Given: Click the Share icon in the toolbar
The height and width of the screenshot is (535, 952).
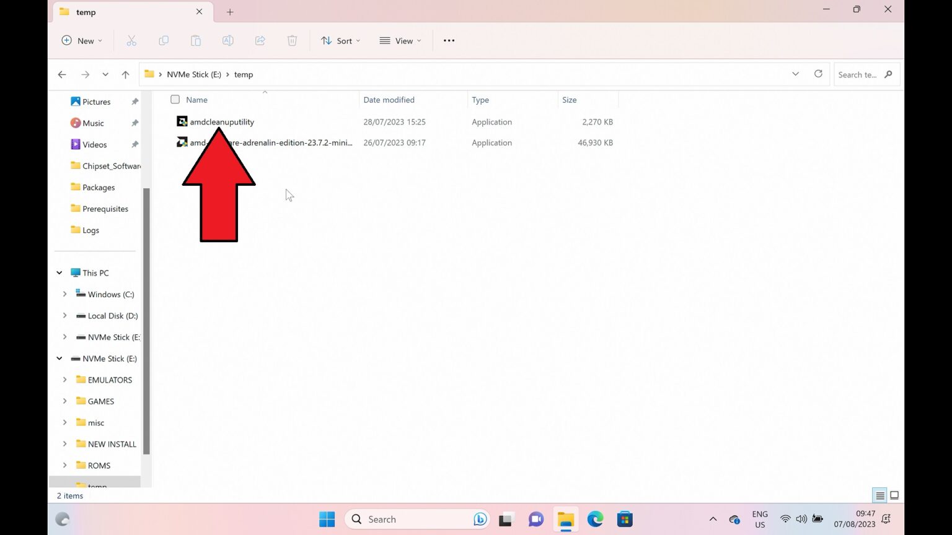Looking at the screenshot, I should click(260, 40).
